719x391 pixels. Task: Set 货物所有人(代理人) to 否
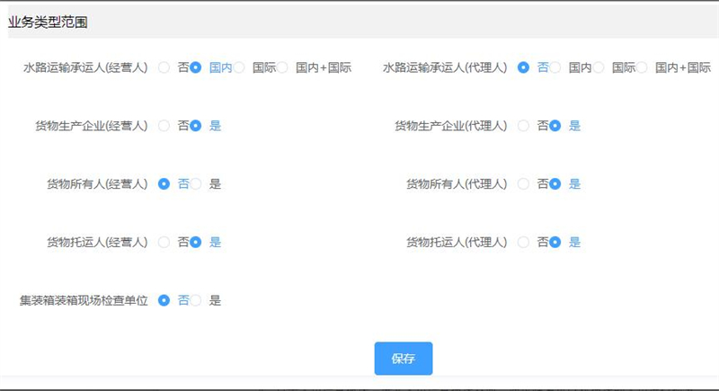tap(523, 184)
